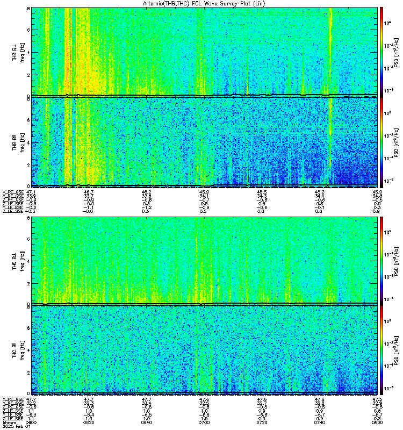Click the color bar beside THC B-parallel panel

[382, 350]
